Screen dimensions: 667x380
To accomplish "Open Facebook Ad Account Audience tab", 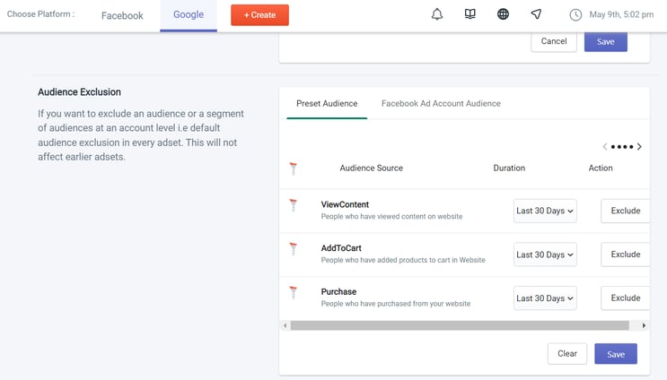I will pos(441,104).
